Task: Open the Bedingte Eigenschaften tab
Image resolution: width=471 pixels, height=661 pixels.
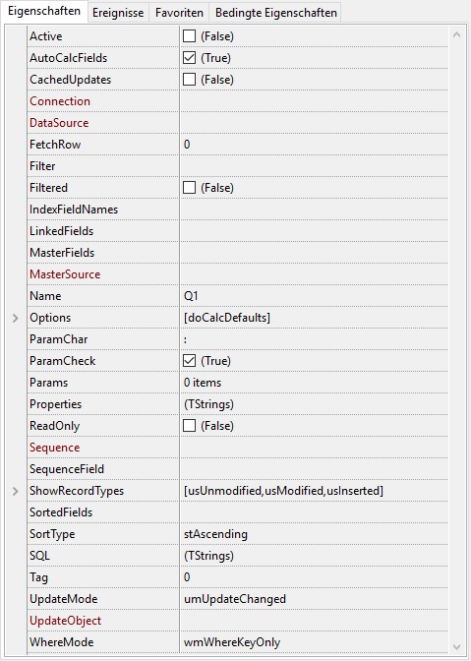Action: click(276, 12)
